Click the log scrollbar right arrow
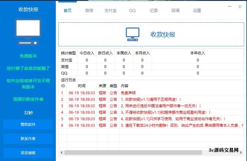 click(x=241, y=152)
